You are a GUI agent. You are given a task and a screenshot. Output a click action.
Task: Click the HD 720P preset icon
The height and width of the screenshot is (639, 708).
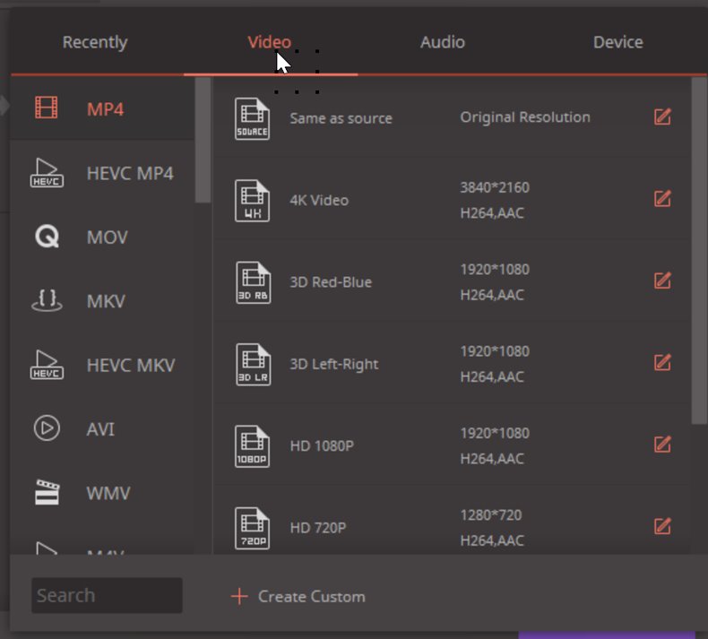click(x=253, y=528)
